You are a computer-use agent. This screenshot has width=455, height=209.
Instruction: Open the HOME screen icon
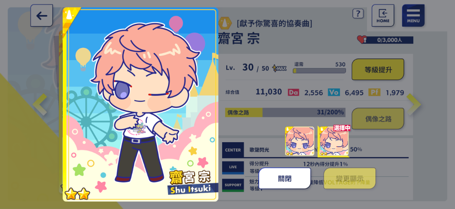pyautogui.click(x=383, y=15)
